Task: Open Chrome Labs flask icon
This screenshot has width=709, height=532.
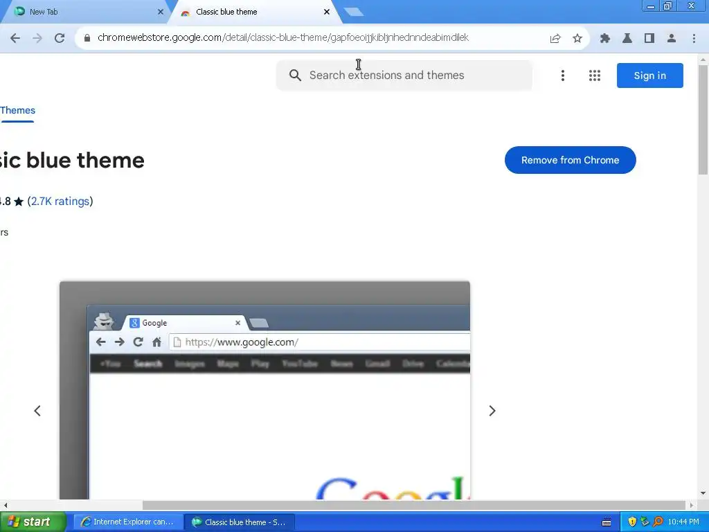Action: tap(627, 38)
